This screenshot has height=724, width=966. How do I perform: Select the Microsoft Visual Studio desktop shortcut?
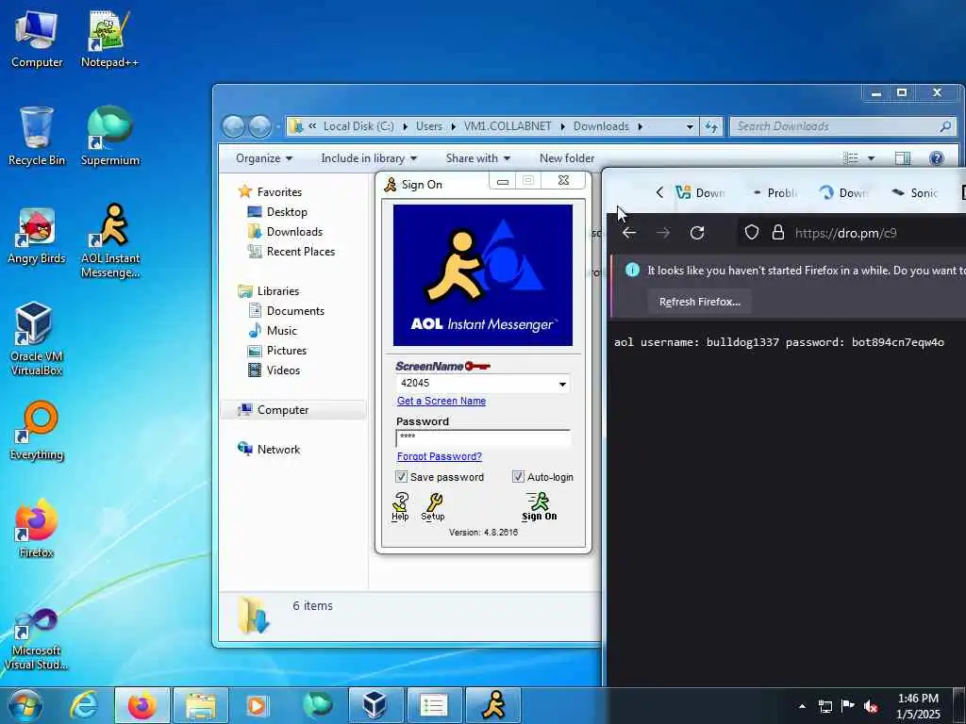[37, 639]
